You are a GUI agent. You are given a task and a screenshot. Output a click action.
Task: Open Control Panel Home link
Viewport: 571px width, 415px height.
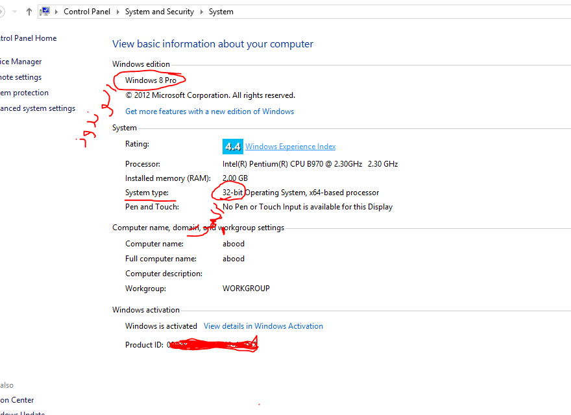tap(28, 38)
